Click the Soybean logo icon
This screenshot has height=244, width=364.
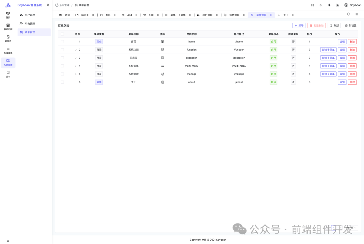pos(8,5)
